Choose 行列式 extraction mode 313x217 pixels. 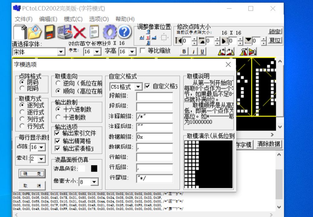point(22,126)
